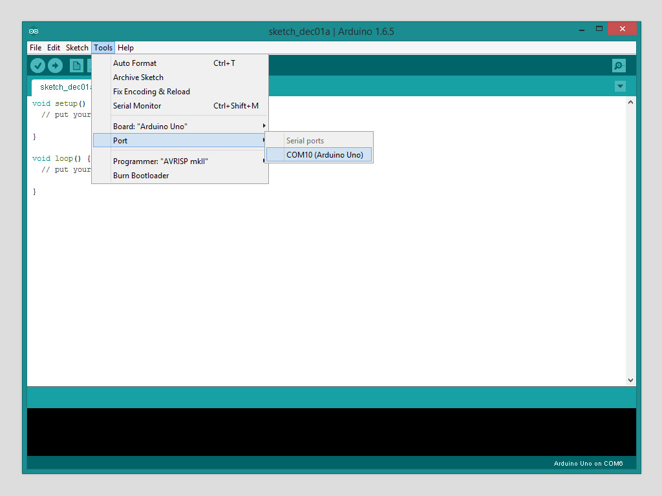662x496 pixels.
Task: Open the Edit menu
Action: coord(54,48)
